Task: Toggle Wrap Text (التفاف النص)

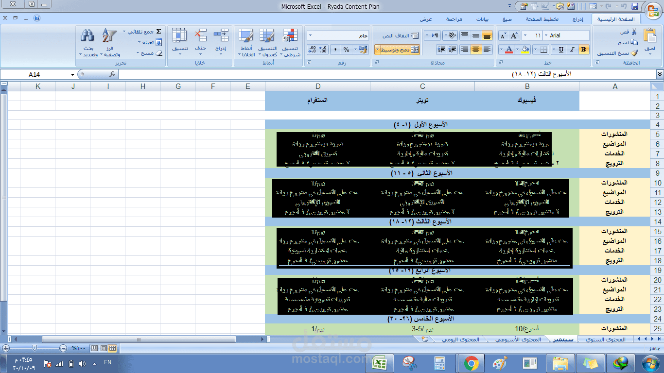Action: pyautogui.click(x=401, y=35)
